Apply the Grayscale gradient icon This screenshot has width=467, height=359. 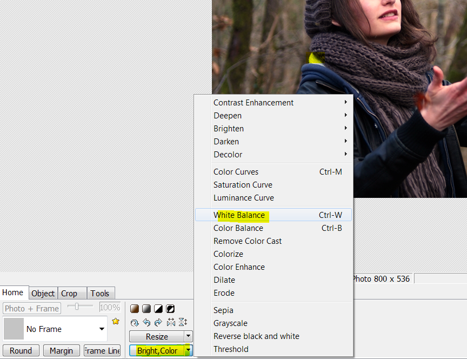tap(146, 309)
